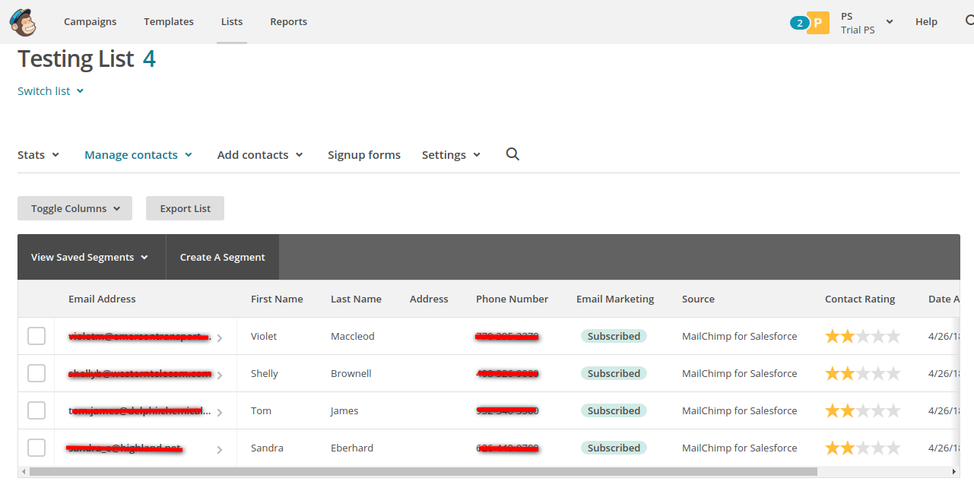Open the Campaigns navigation tab
The height and width of the screenshot is (491, 974).
click(x=90, y=21)
